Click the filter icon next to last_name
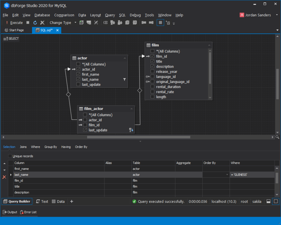The image size is (281, 225). (x=124, y=79)
